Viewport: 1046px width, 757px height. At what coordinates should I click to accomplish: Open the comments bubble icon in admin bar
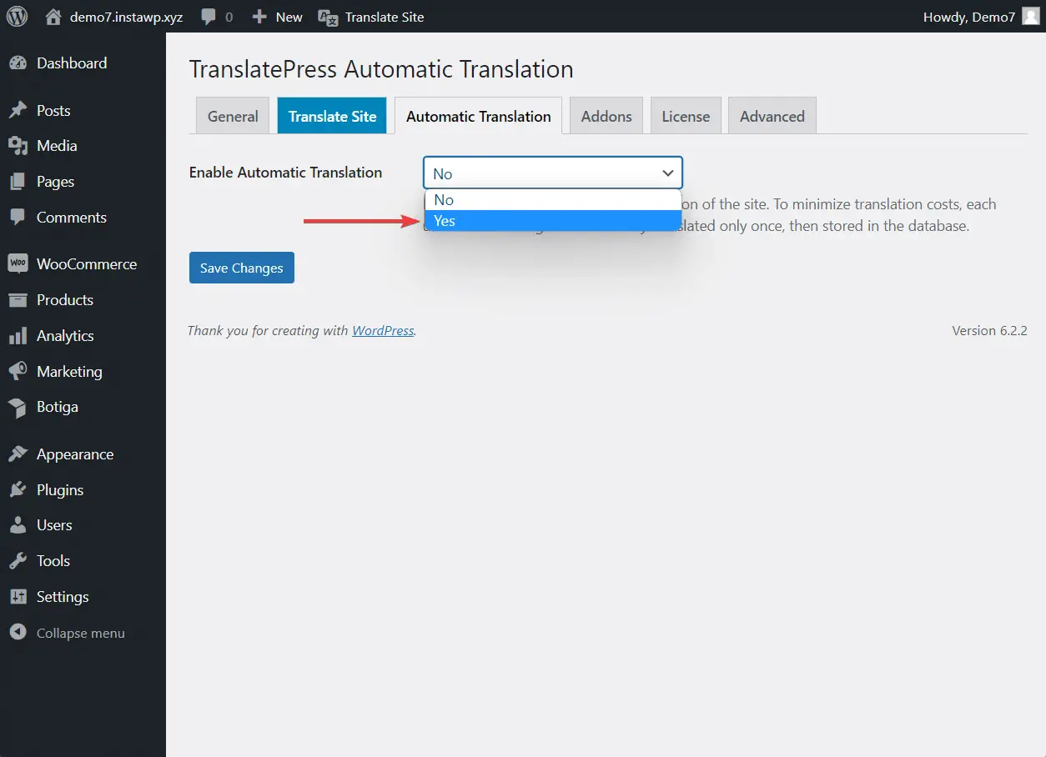tap(209, 17)
